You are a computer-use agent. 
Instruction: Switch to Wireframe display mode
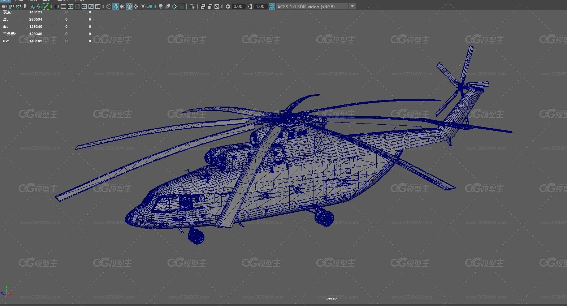(109, 7)
